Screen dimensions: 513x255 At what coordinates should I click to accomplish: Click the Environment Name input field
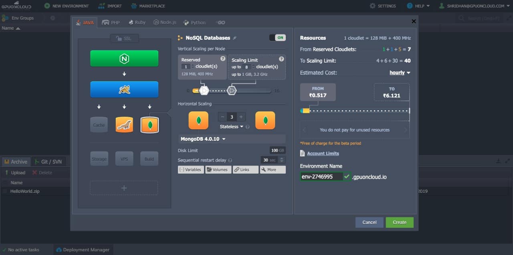321,176
